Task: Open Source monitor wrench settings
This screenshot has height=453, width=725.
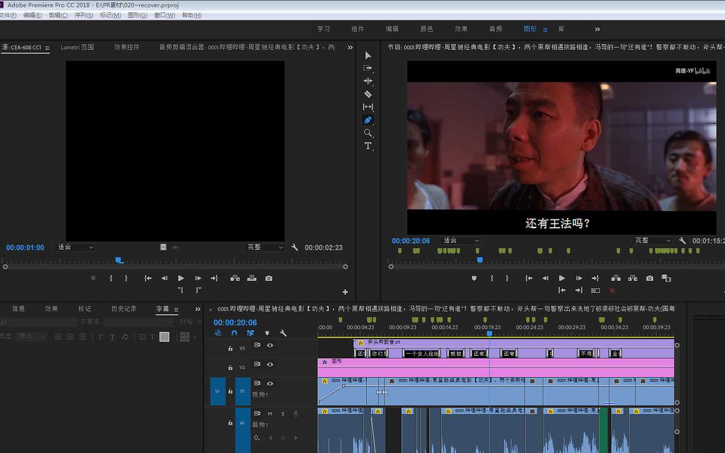Action: pos(295,247)
